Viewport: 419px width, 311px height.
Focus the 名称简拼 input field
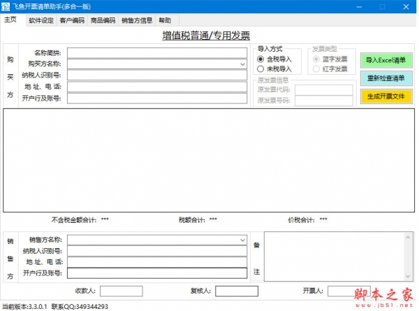coord(157,52)
